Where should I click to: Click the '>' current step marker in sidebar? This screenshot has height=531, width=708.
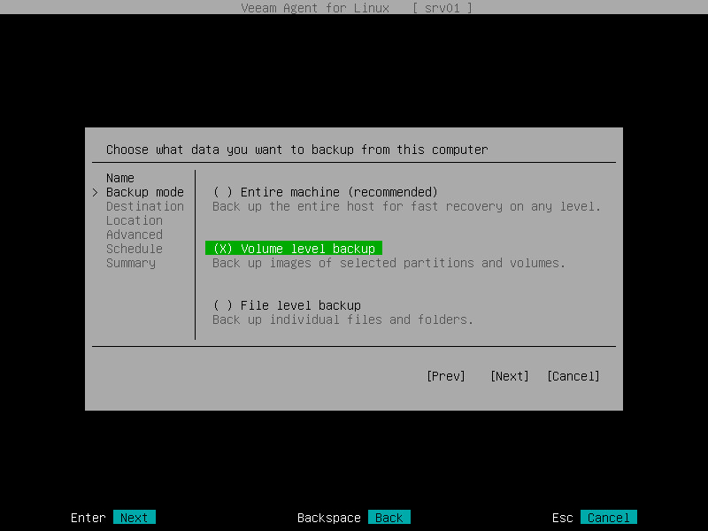[95, 192]
